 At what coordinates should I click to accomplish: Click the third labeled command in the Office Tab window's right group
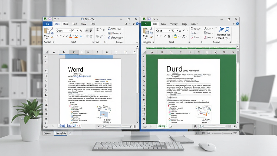coord(115,38)
